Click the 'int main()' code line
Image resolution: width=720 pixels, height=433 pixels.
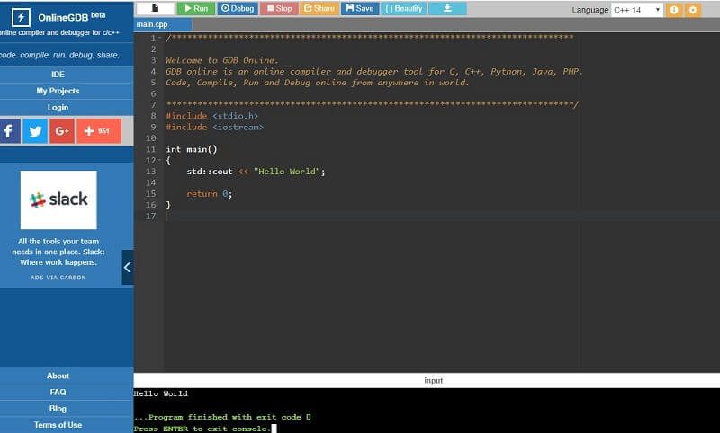point(192,149)
